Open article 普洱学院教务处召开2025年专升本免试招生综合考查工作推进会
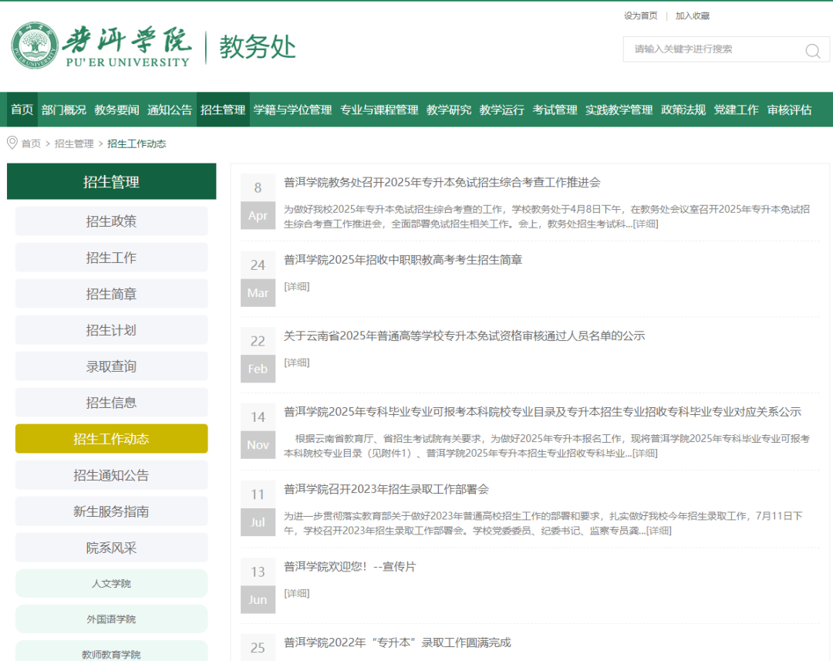Screen dimensions: 833x661 pos(442,183)
